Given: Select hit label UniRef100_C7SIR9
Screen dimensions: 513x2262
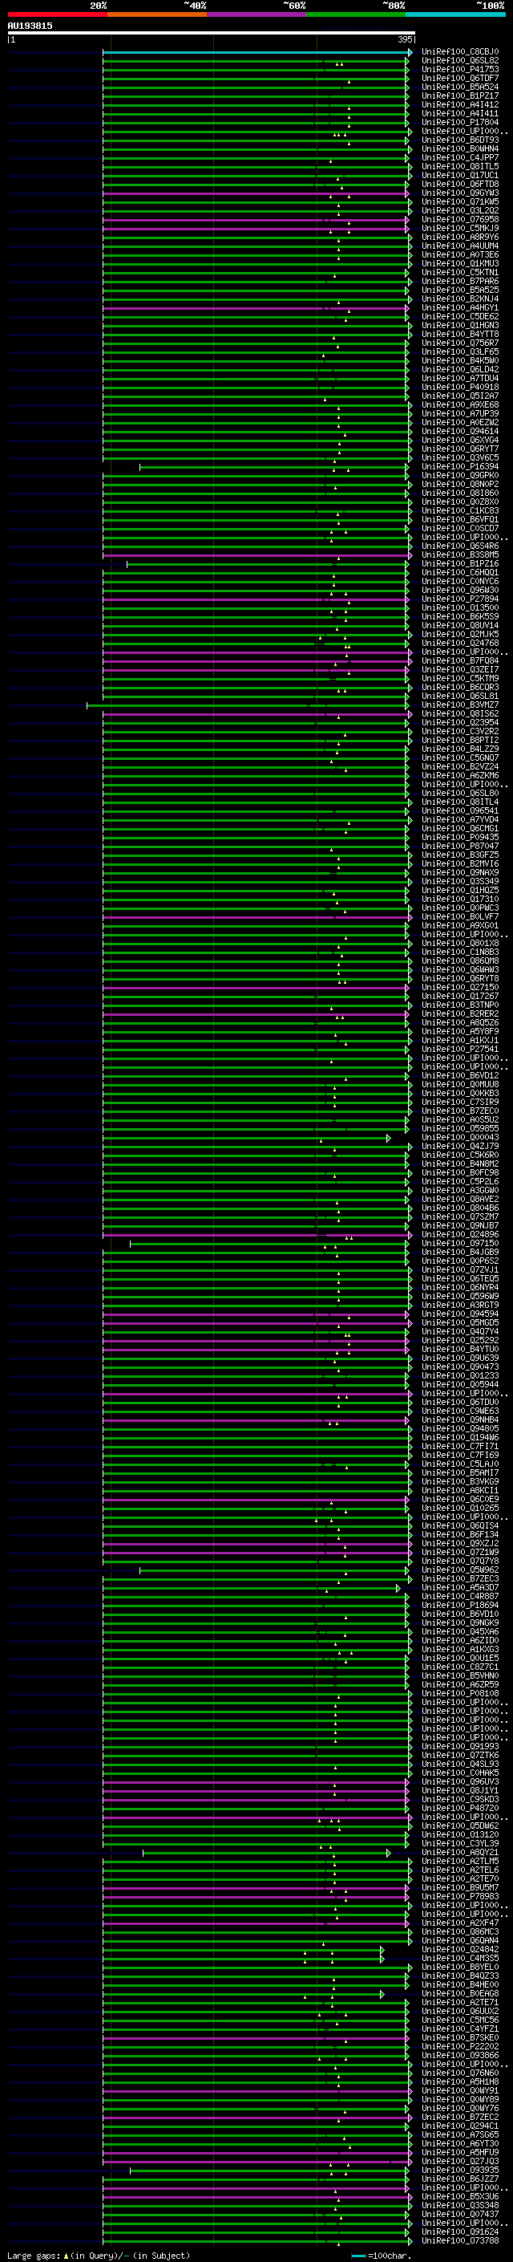Looking at the screenshot, I should pos(459,1102).
